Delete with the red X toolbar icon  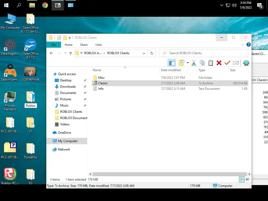click(219, 63)
